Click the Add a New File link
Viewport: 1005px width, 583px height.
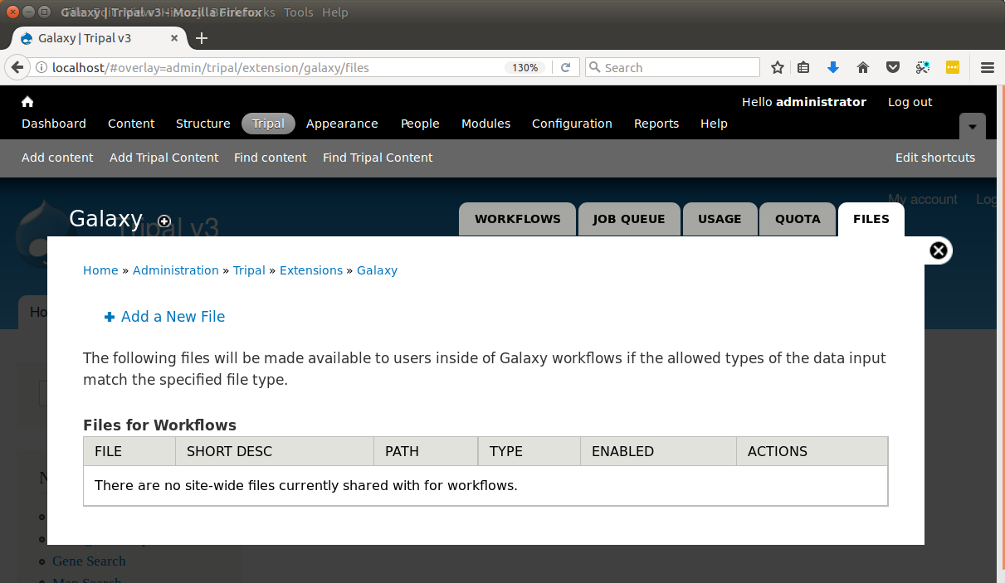point(173,317)
